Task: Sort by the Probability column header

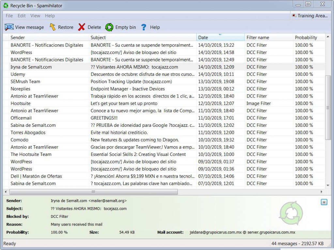Action: (309, 38)
